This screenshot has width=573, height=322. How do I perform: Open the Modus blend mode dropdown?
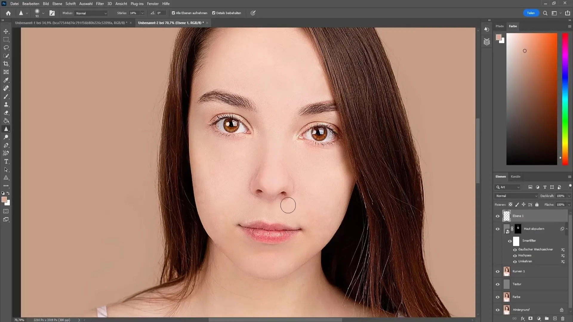click(x=90, y=13)
